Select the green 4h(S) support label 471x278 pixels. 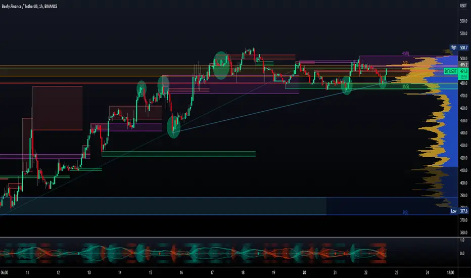405,86
